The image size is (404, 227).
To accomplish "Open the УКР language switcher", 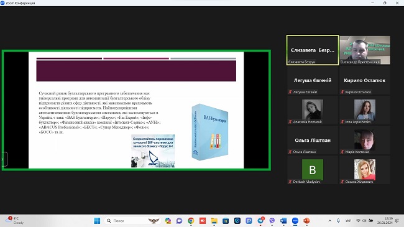I will click(348, 221).
